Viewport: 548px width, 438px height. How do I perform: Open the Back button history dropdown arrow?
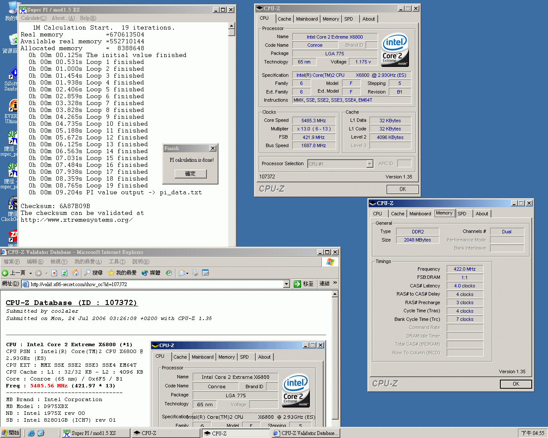click(30, 273)
